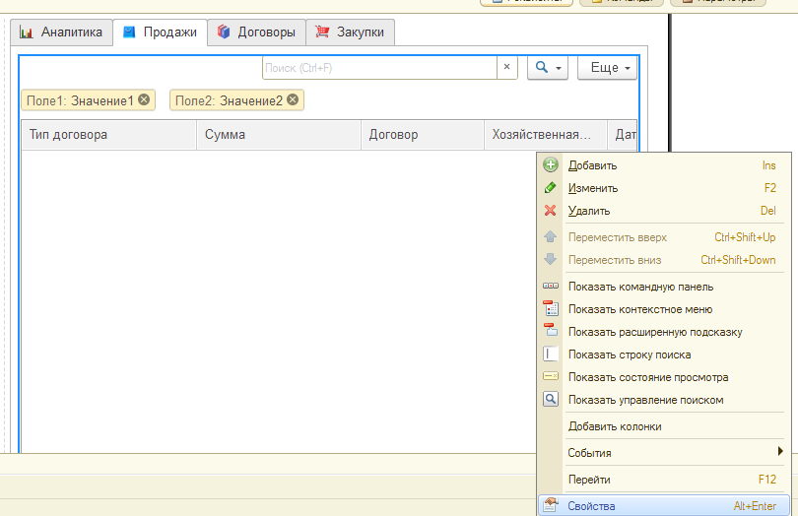Click the Показать строку поиска icon
The height and width of the screenshot is (516, 798).
click(551, 355)
